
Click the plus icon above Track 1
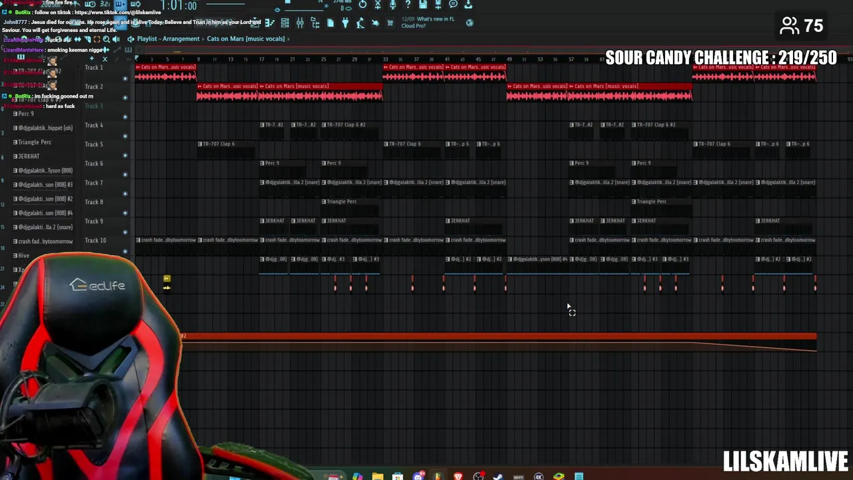92,59
